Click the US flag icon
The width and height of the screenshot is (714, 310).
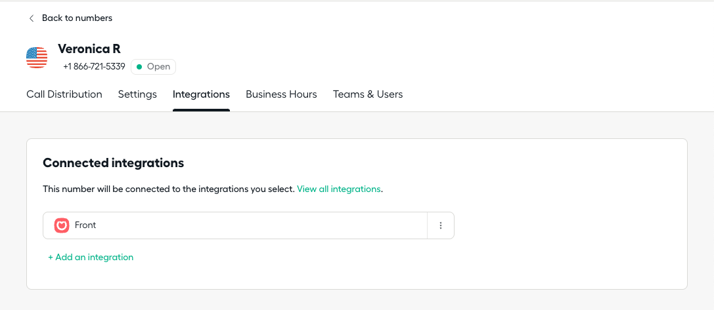click(37, 58)
